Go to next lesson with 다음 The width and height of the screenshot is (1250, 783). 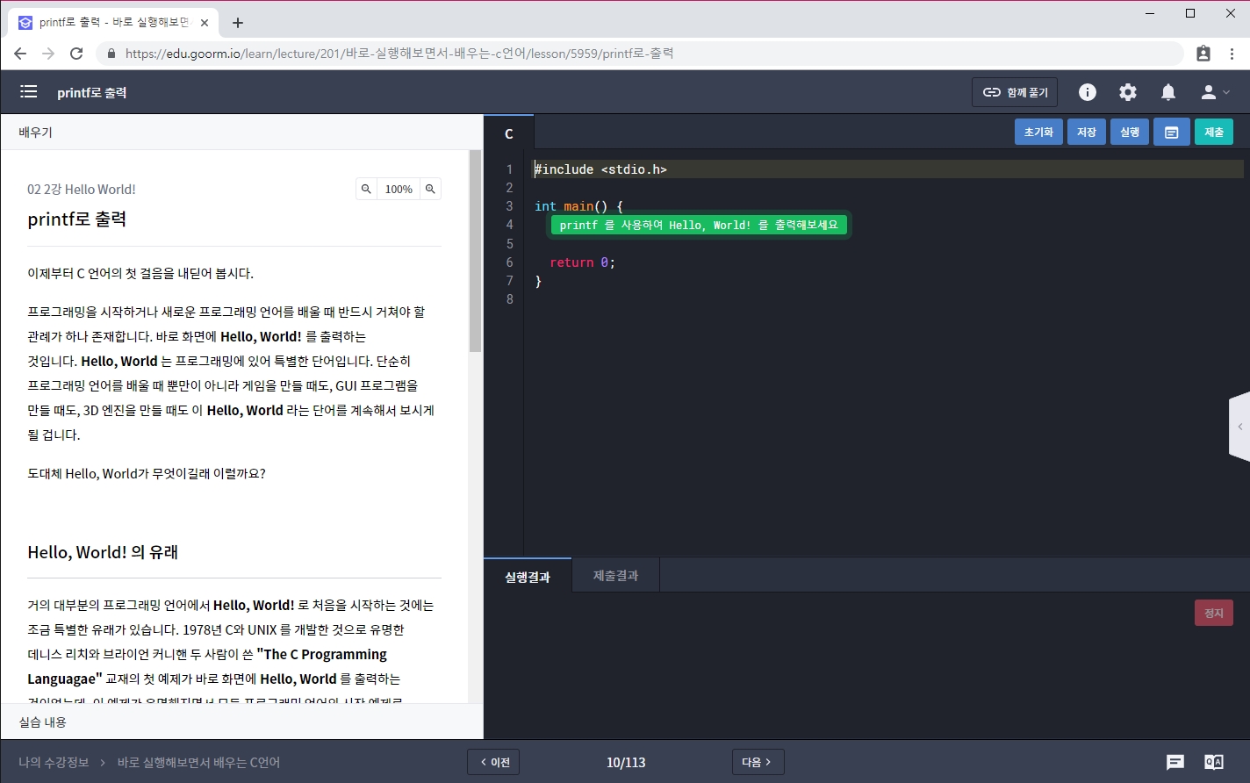758,762
